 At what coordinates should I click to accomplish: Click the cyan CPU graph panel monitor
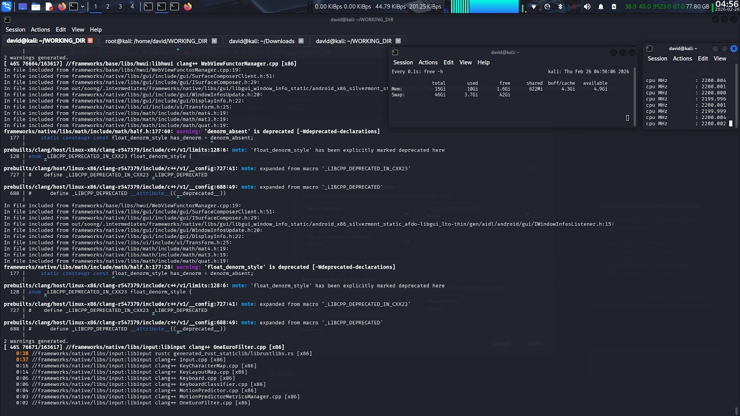click(484, 6)
